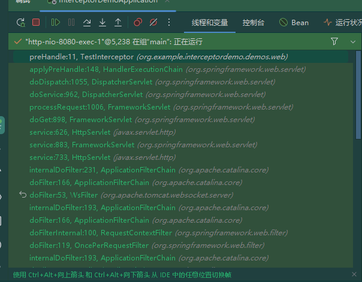Select frame processRequest:1006, FrameworkServlet

click(180, 107)
